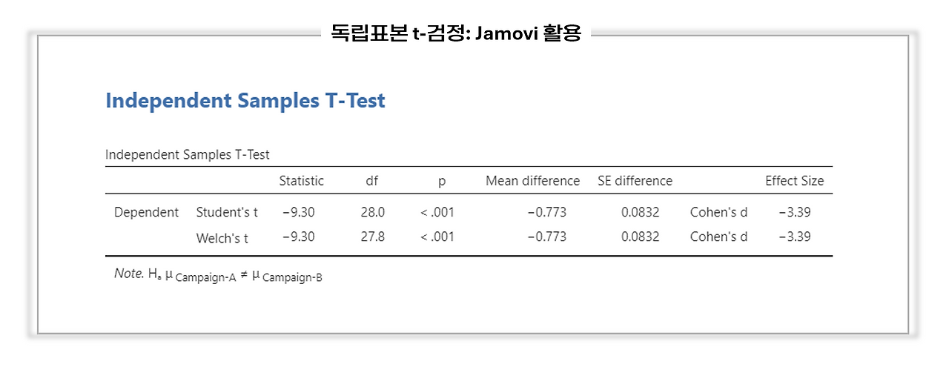
Task: Click Student's SE difference 0.0832
Action: (x=641, y=213)
